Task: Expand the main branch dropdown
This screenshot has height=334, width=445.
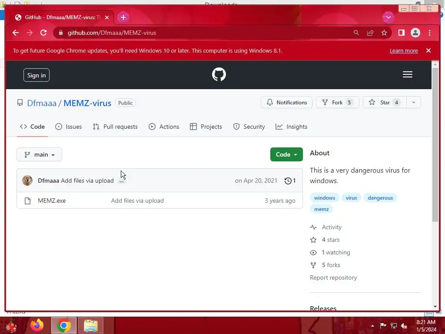Action: [39, 154]
